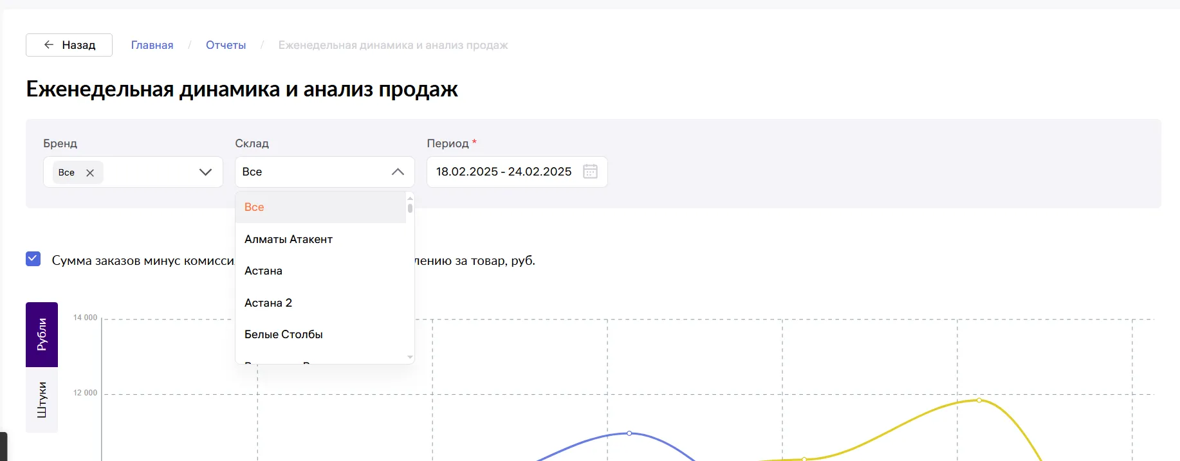
Task: Go to Главная breadcrumb link
Action: 152,45
